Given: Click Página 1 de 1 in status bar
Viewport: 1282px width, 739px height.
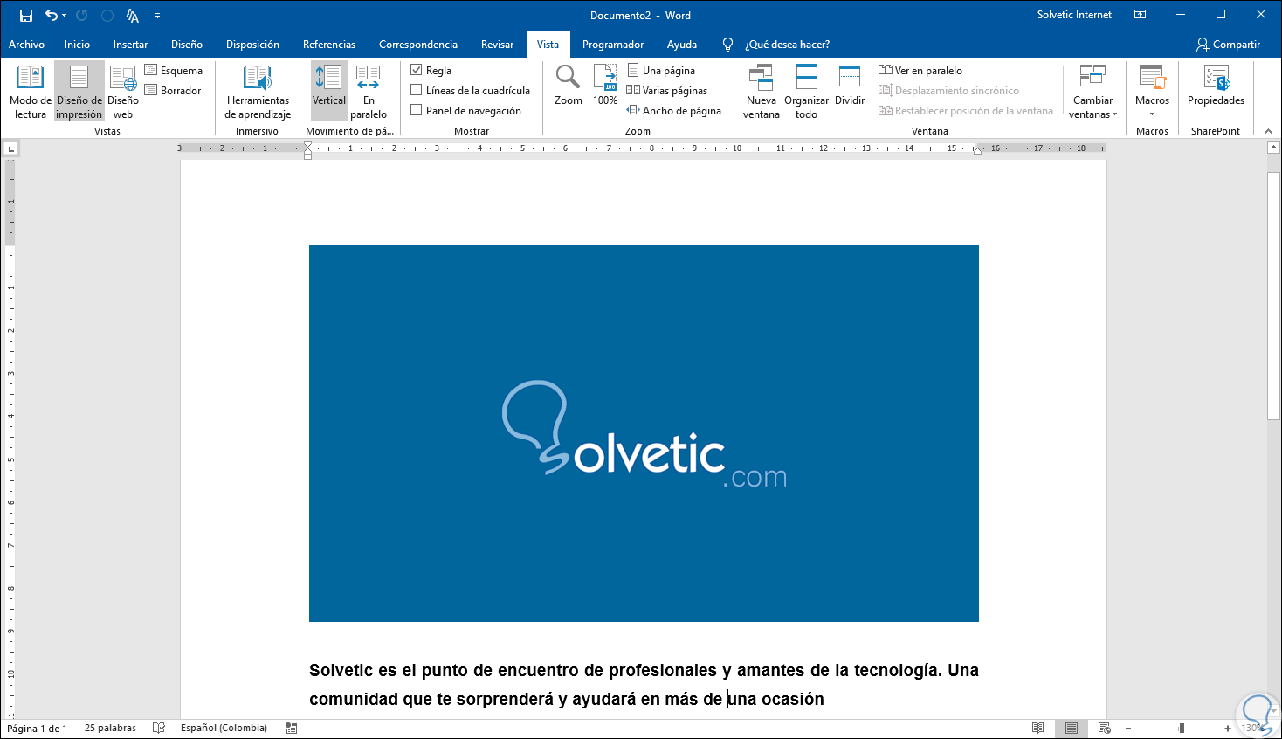Looking at the screenshot, I should point(37,729).
